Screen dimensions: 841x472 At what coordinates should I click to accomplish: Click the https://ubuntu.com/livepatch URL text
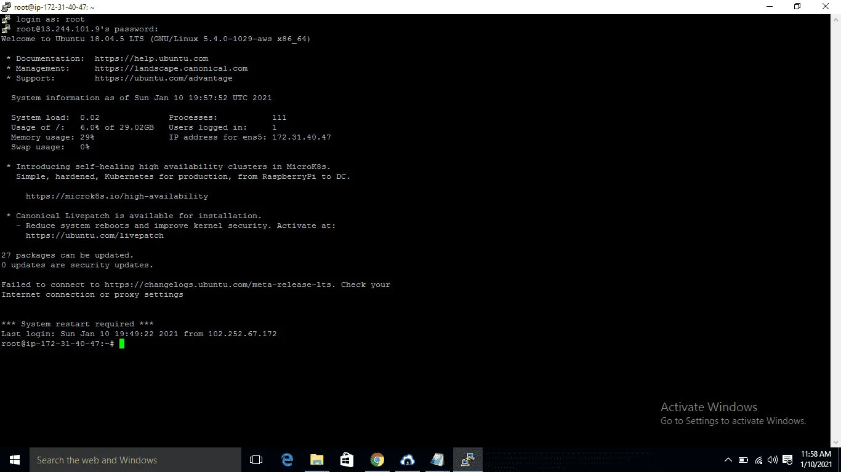point(95,235)
